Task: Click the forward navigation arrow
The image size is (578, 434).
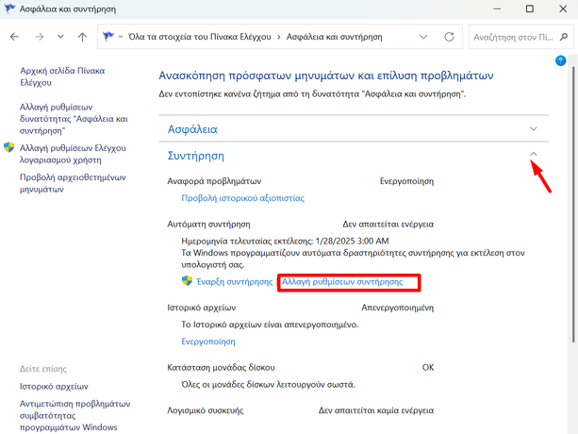Action: (x=39, y=37)
